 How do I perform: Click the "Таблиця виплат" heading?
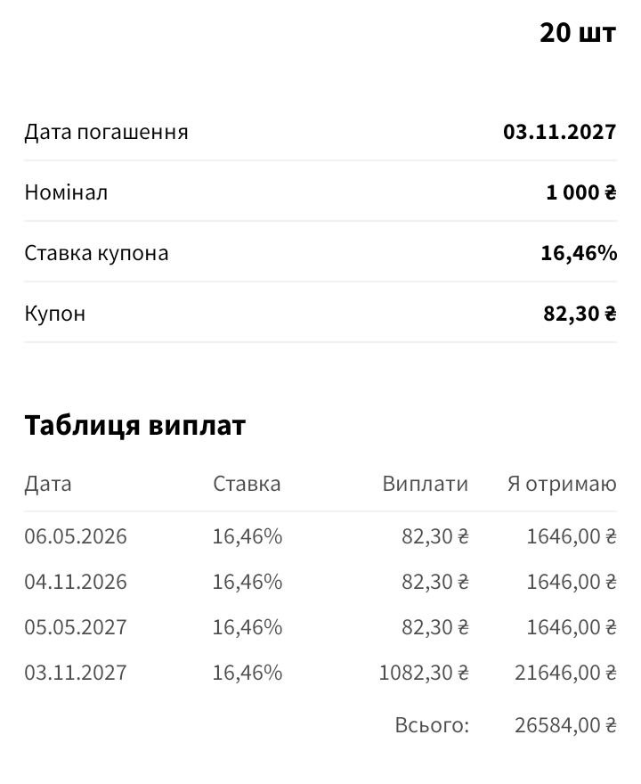pos(134,426)
